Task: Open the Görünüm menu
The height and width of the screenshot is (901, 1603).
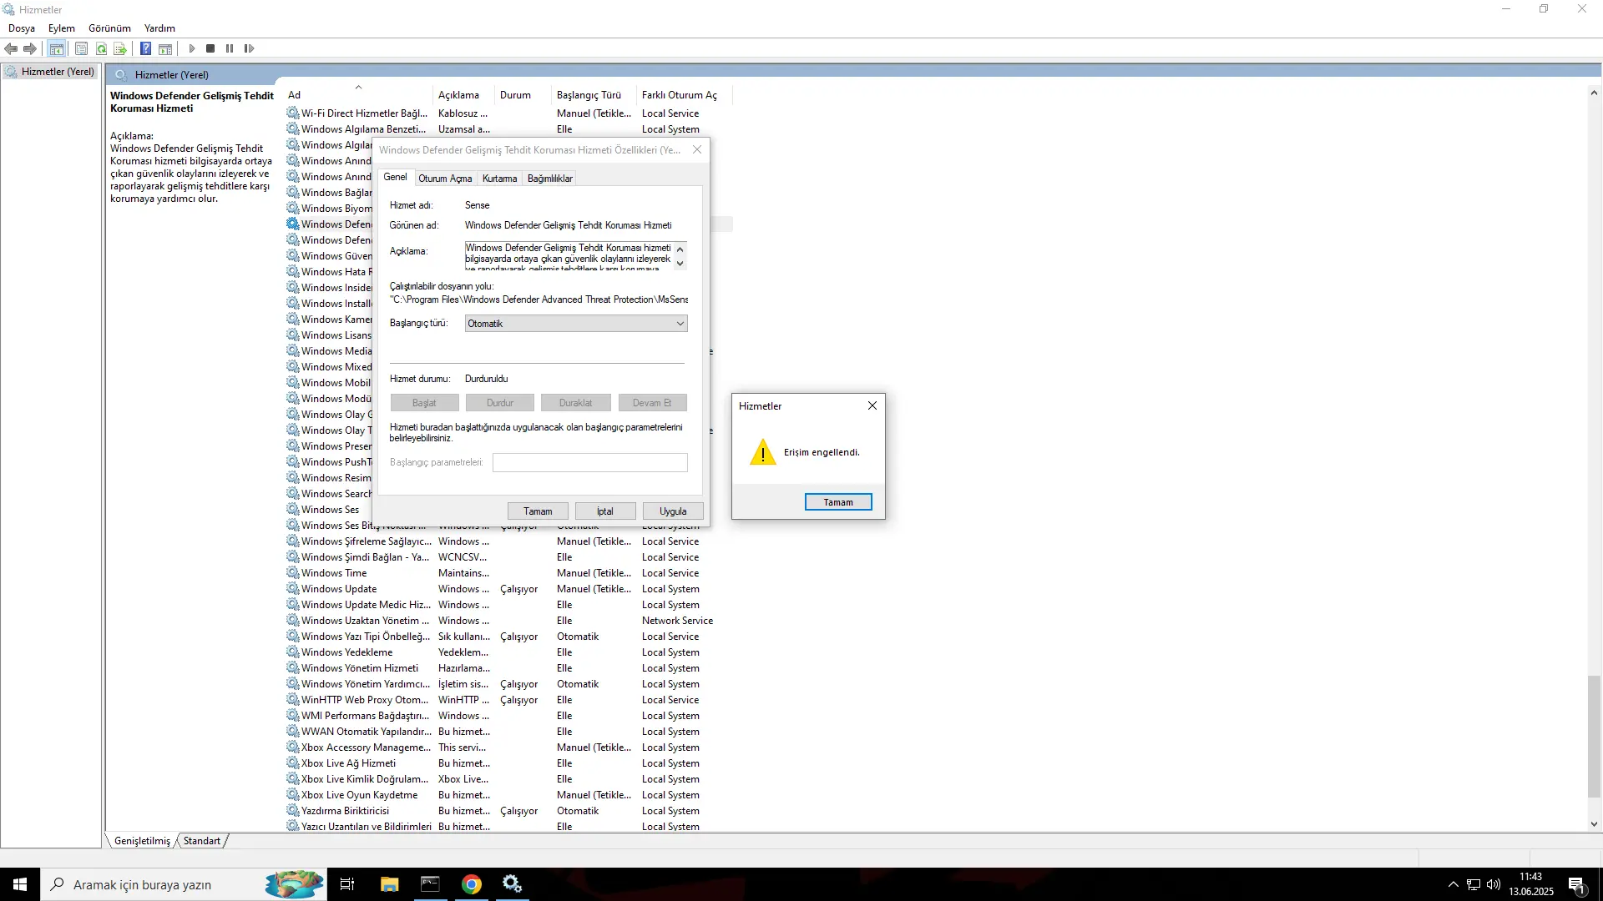Action: coord(109,28)
